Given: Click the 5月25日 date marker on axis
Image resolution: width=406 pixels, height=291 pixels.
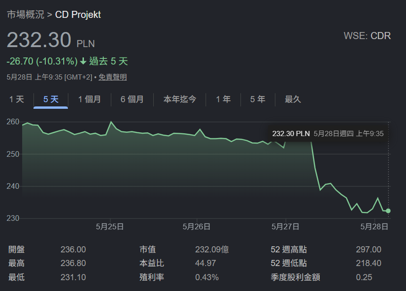Looking at the screenshot, I should [110, 226].
